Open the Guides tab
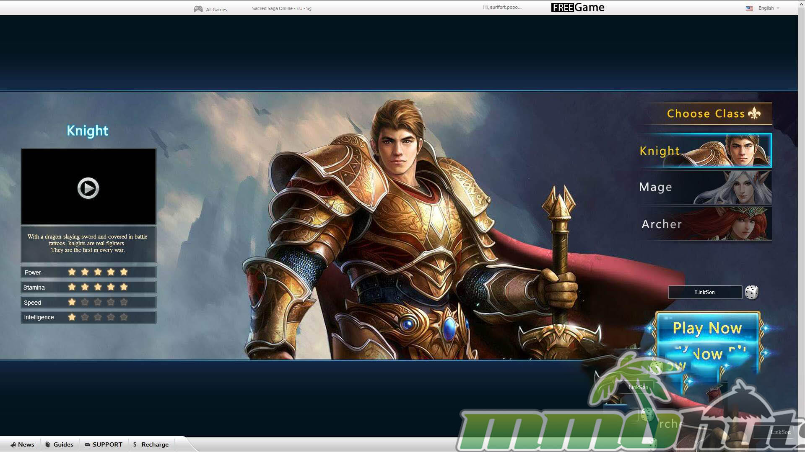Screen dimensions: 805x452 [59, 444]
